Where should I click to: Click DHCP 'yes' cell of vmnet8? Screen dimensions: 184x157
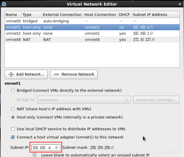point(122,40)
